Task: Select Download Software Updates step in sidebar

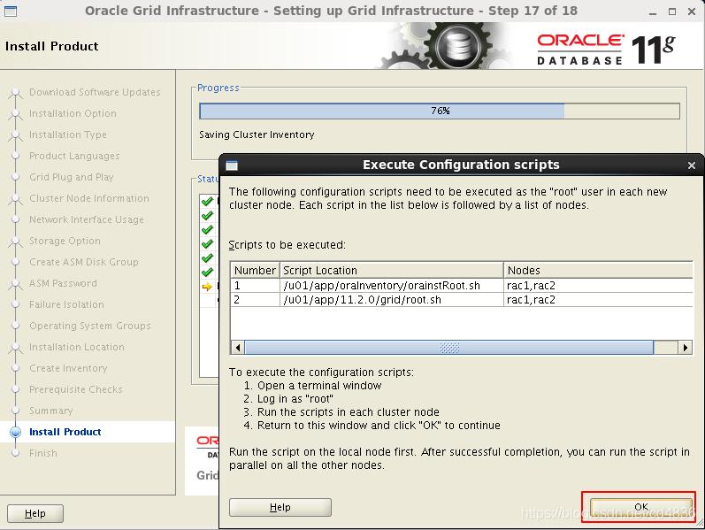Action: click(x=95, y=92)
